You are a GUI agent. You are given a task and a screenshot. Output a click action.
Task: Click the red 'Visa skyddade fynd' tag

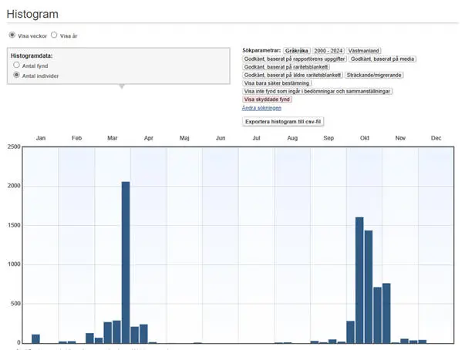point(267,99)
